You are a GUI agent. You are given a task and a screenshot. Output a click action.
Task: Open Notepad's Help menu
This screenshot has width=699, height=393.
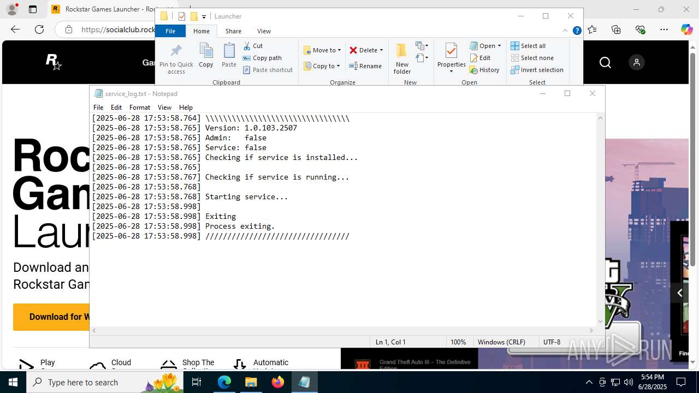186,108
